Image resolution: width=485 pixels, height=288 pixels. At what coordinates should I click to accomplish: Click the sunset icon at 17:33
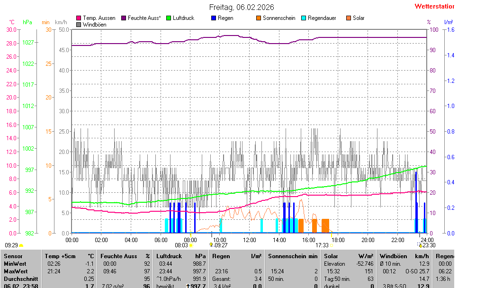(332, 245)
